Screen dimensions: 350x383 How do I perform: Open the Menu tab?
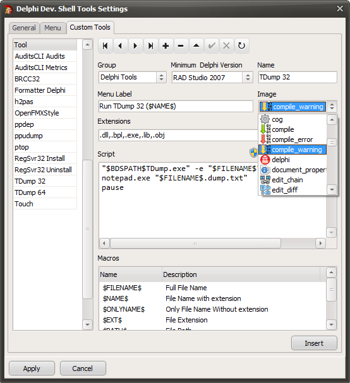point(52,28)
